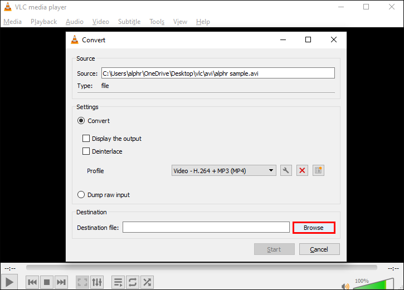Skip to next media button

pyautogui.click(x=61, y=282)
